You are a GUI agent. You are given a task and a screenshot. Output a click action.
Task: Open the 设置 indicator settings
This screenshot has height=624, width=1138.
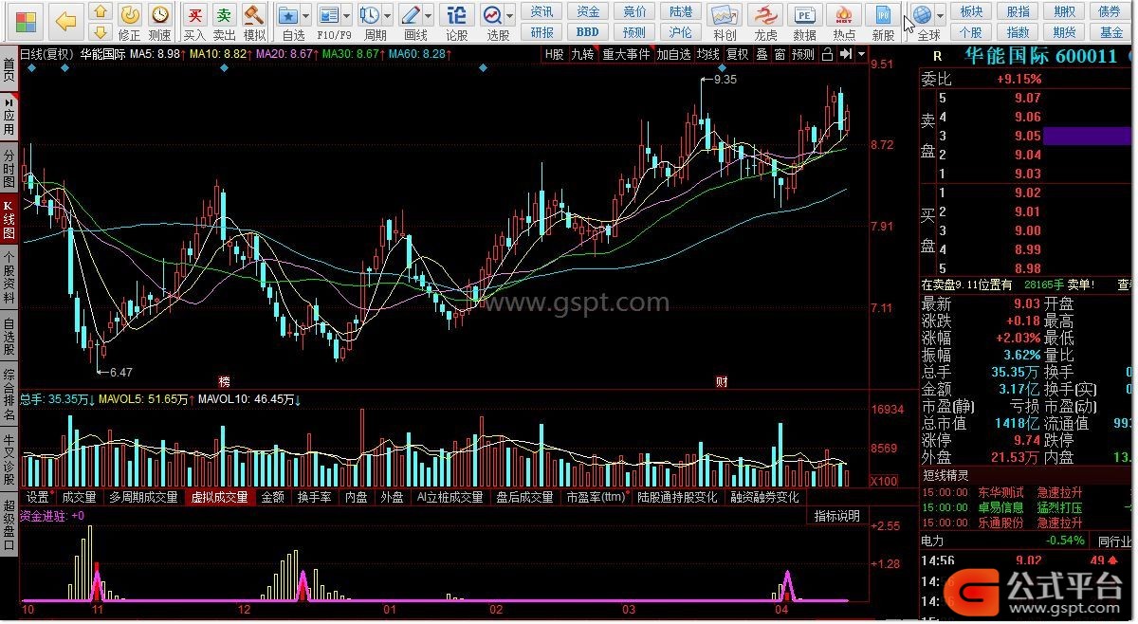[38, 497]
